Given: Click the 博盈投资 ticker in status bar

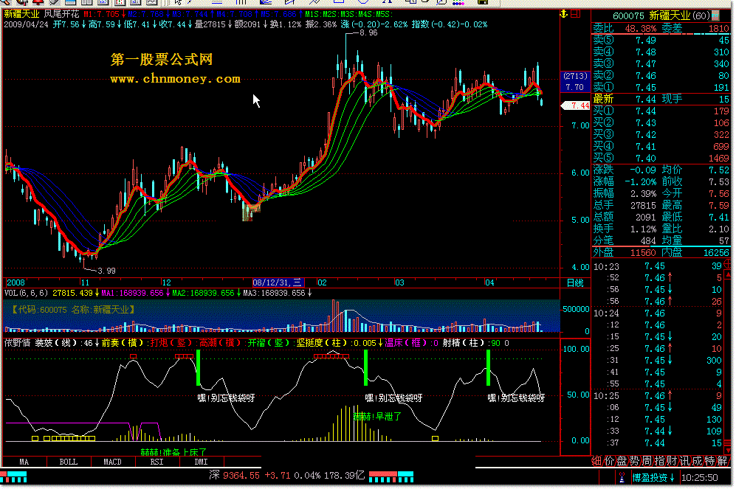Looking at the screenshot, I should [x=653, y=478].
